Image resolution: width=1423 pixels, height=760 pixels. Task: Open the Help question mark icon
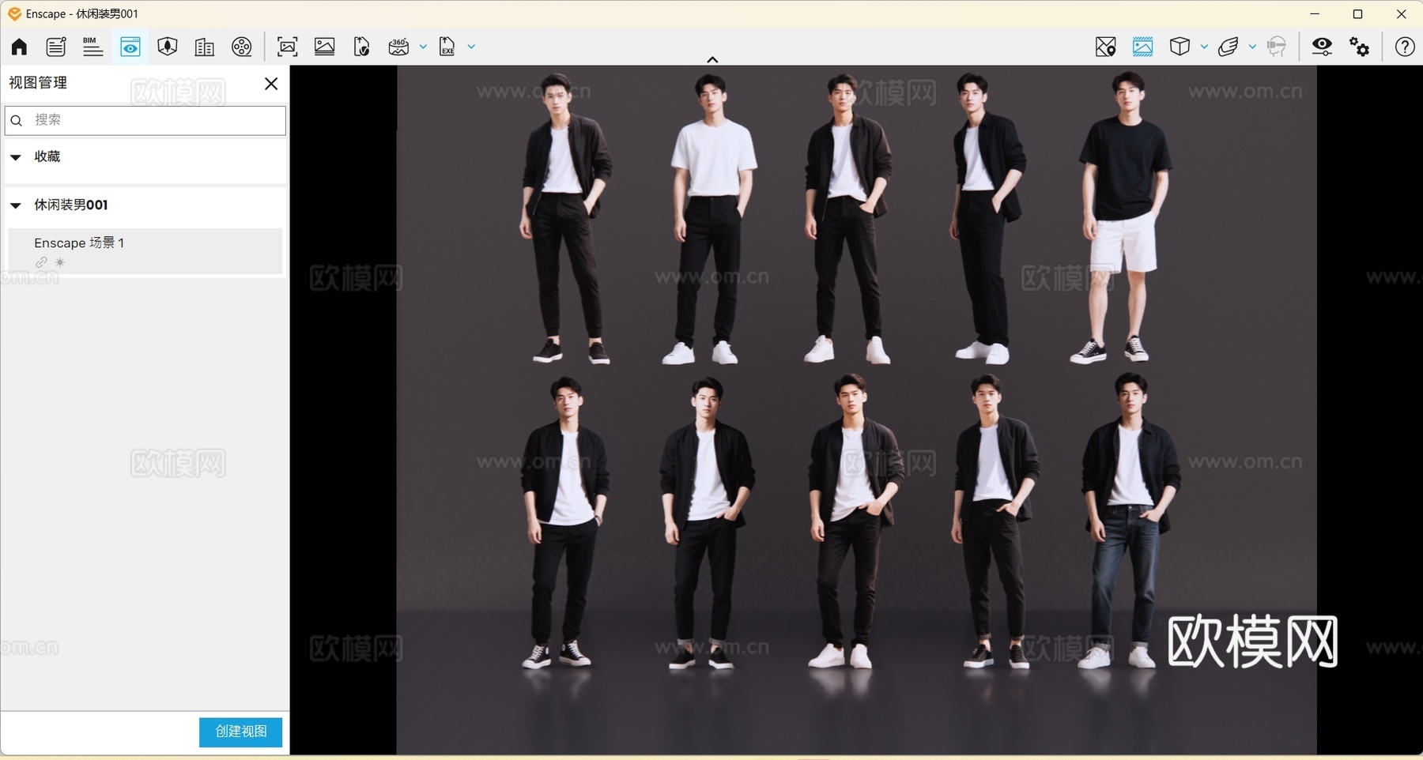point(1405,47)
